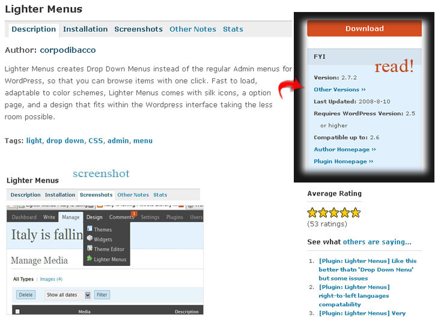Open forum post about right-to-left languages compatability

coord(354,295)
